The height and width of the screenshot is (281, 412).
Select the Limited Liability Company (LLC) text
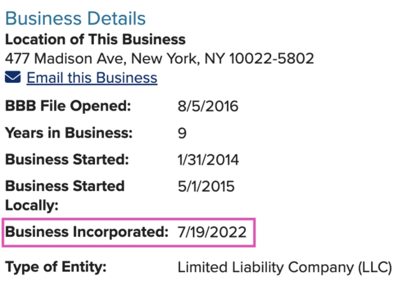pyautogui.click(x=285, y=267)
